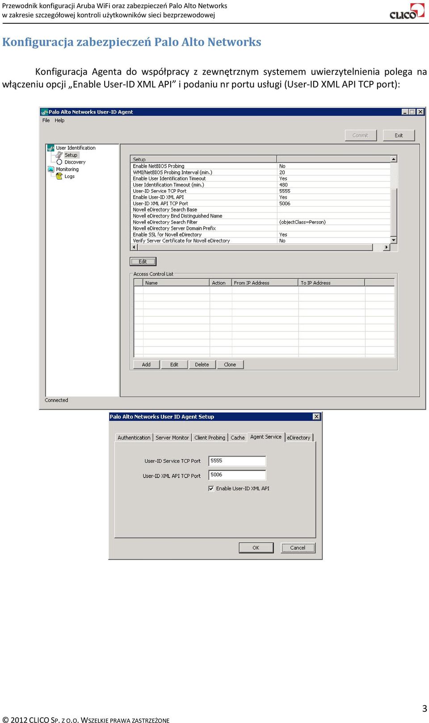The width and height of the screenshot is (429, 723).
Task: Click Delete in Access Control List
Action: pos(202,365)
